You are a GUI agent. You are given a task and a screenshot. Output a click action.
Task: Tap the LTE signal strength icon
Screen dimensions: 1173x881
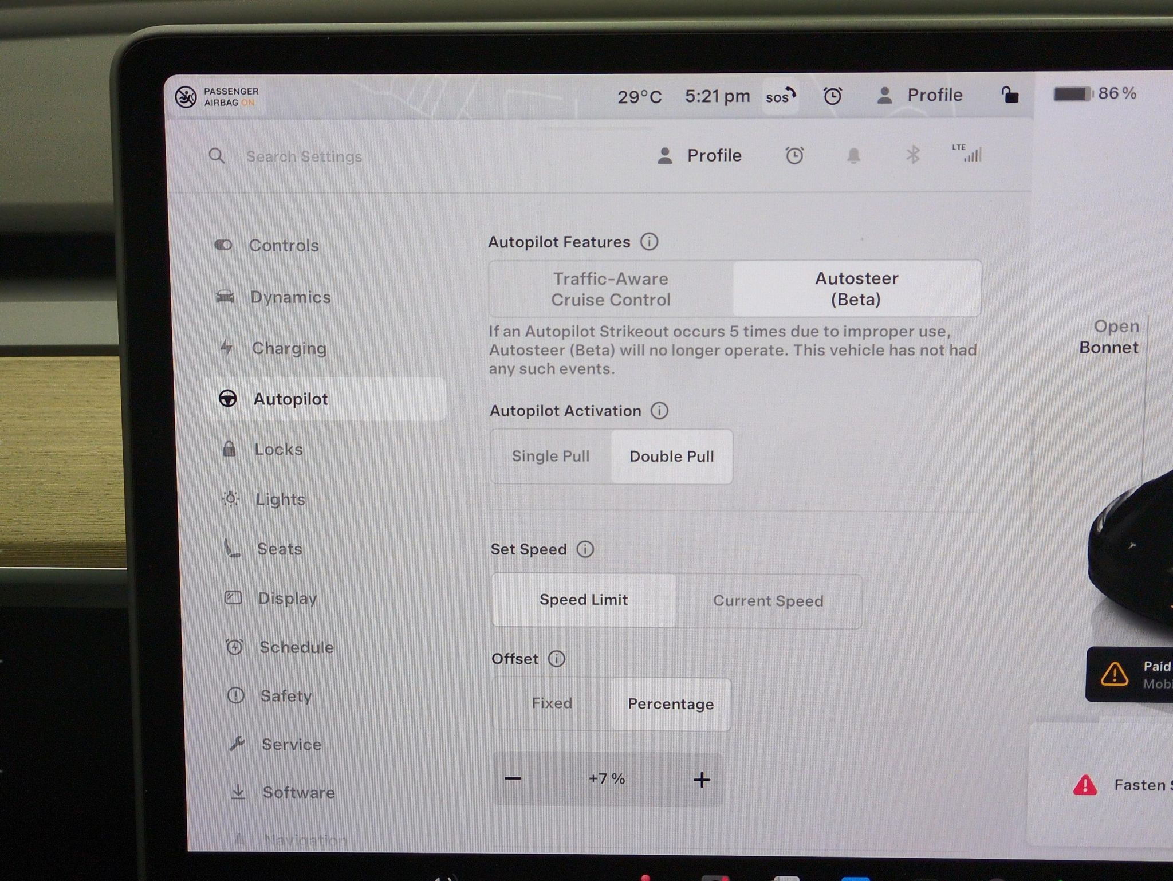(967, 153)
